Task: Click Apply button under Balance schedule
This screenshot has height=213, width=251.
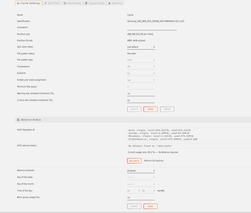Action: click(x=134, y=206)
